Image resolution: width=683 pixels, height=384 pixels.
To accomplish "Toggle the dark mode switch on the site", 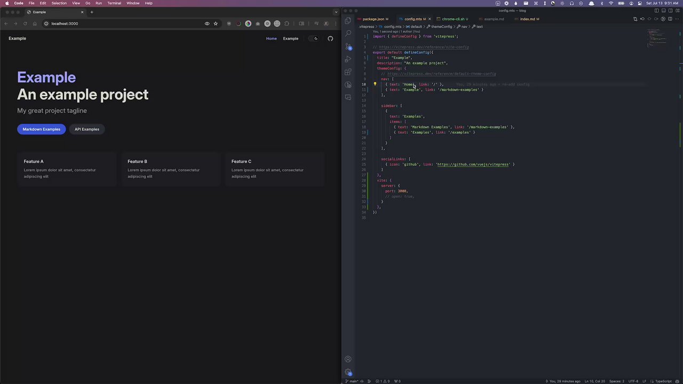I will coord(313,38).
